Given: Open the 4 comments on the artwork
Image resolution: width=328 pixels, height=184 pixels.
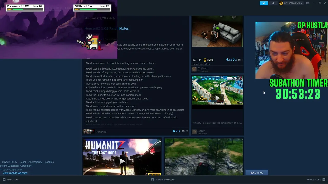Looking at the screenshot, I should pyautogui.click(x=240, y=60).
